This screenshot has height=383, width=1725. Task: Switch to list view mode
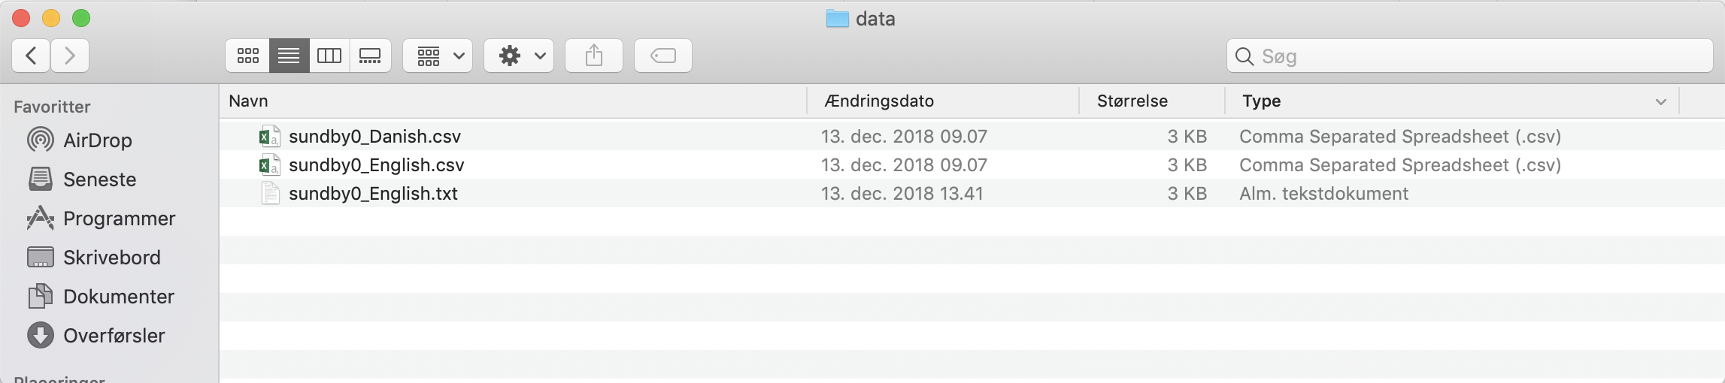[289, 56]
